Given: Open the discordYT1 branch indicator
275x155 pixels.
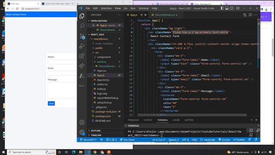Looking at the screenshot, I should click(x=89, y=139).
